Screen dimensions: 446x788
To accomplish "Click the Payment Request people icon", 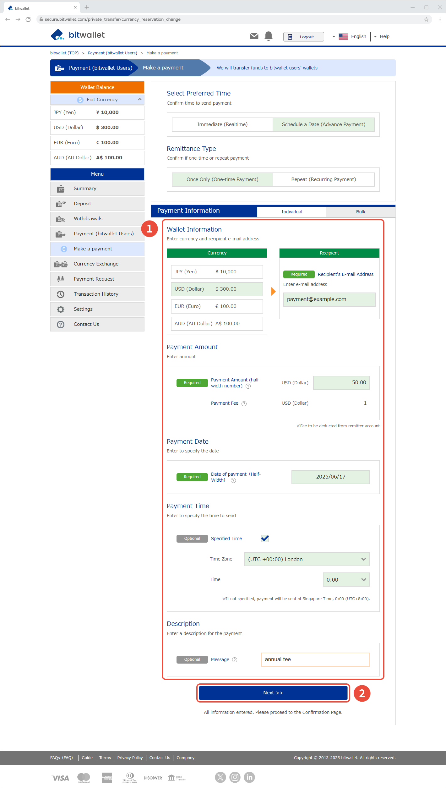I will click(x=61, y=279).
